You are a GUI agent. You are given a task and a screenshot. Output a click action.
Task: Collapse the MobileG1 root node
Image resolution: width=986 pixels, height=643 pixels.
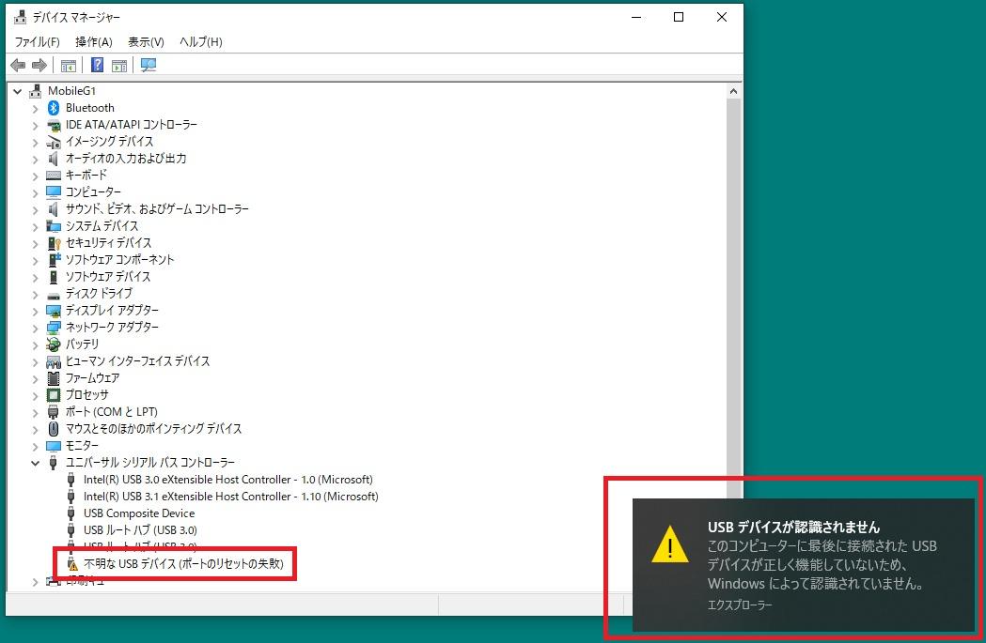pos(18,91)
